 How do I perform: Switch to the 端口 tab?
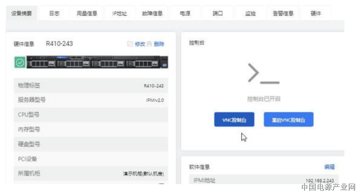click(217, 13)
